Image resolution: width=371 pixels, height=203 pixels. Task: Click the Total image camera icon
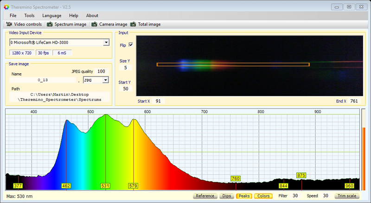tap(133, 24)
